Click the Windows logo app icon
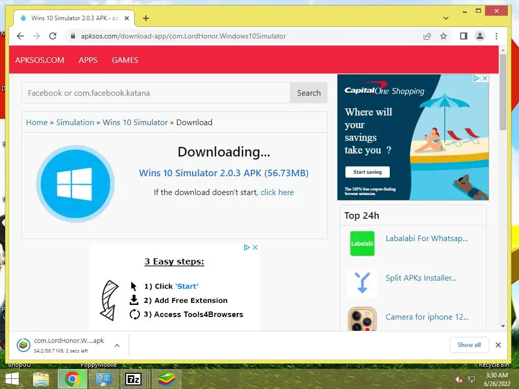 coord(76,184)
